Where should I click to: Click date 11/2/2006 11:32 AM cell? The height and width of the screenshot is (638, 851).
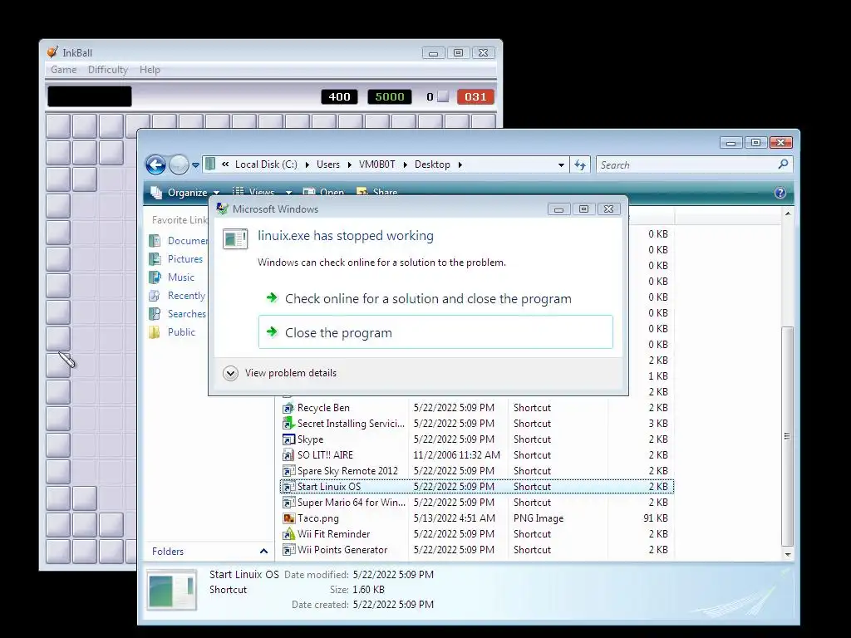[x=456, y=454]
